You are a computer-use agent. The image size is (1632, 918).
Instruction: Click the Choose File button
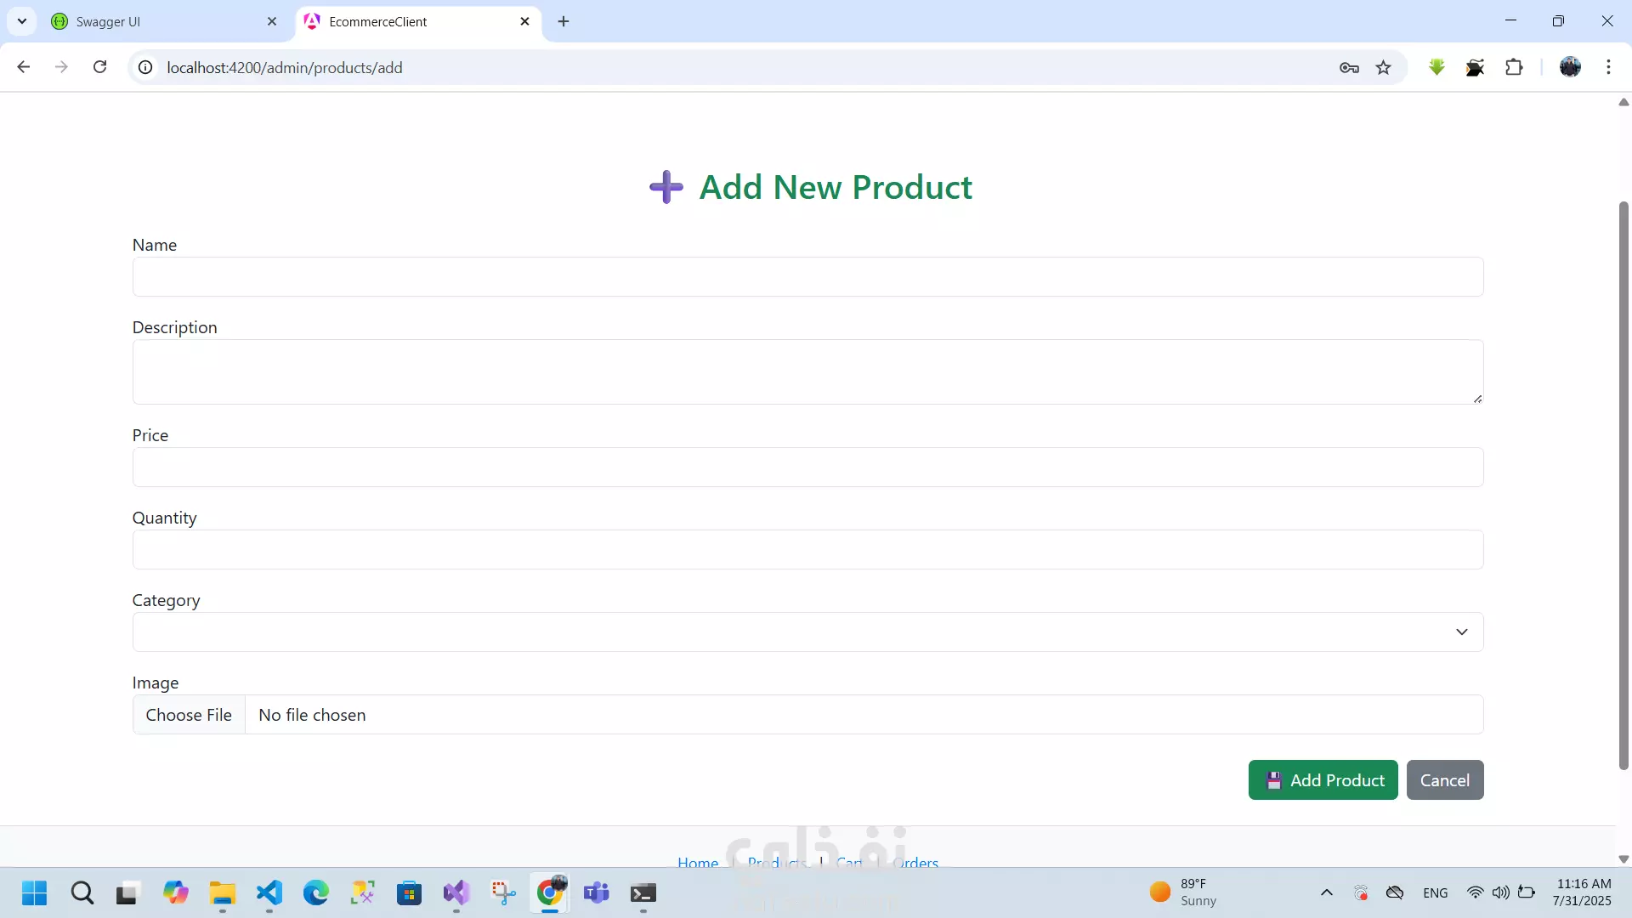coord(189,715)
